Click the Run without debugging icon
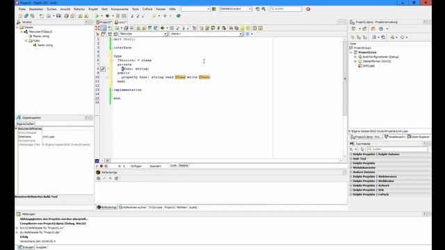445x250 pixels. [x=108, y=16]
